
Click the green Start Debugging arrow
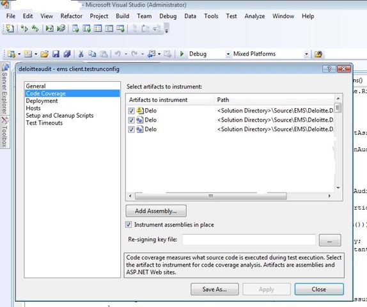182,54
